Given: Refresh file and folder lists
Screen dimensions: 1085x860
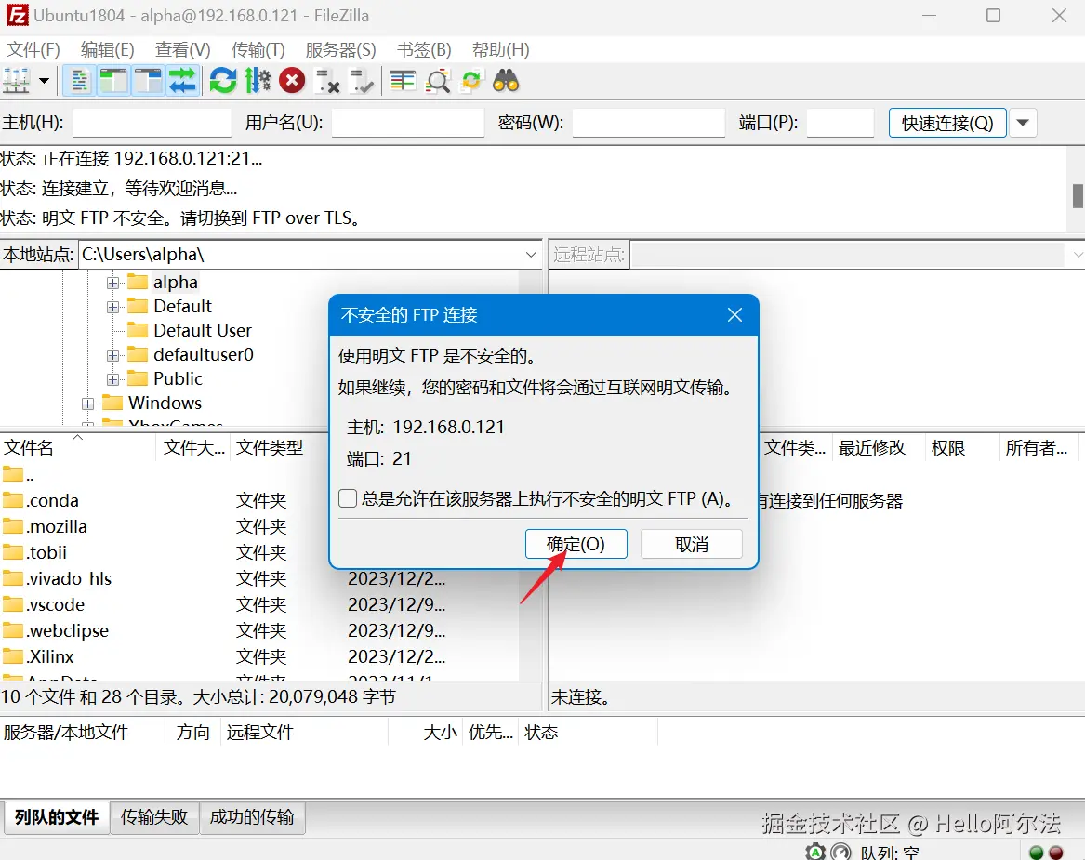Looking at the screenshot, I should point(223,82).
